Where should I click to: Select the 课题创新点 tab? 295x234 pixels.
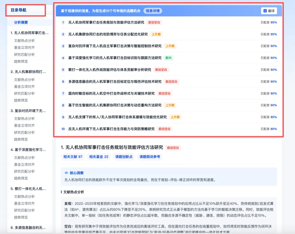[124, 157]
